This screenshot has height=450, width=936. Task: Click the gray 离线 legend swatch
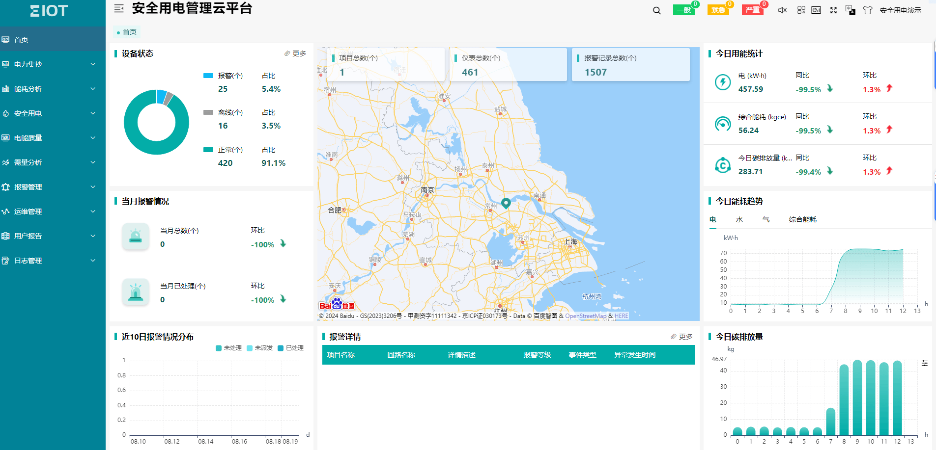point(208,112)
